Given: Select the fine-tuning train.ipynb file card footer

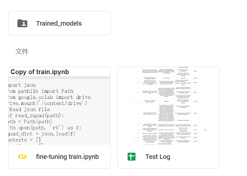Looking at the screenshot, I should pos(60,157).
